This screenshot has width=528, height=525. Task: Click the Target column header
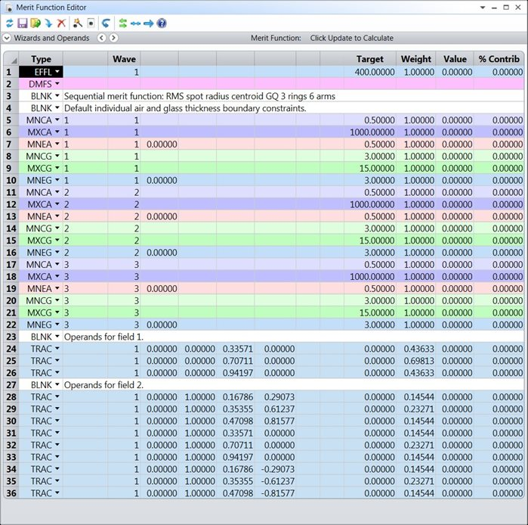pyautogui.click(x=369, y=59)
